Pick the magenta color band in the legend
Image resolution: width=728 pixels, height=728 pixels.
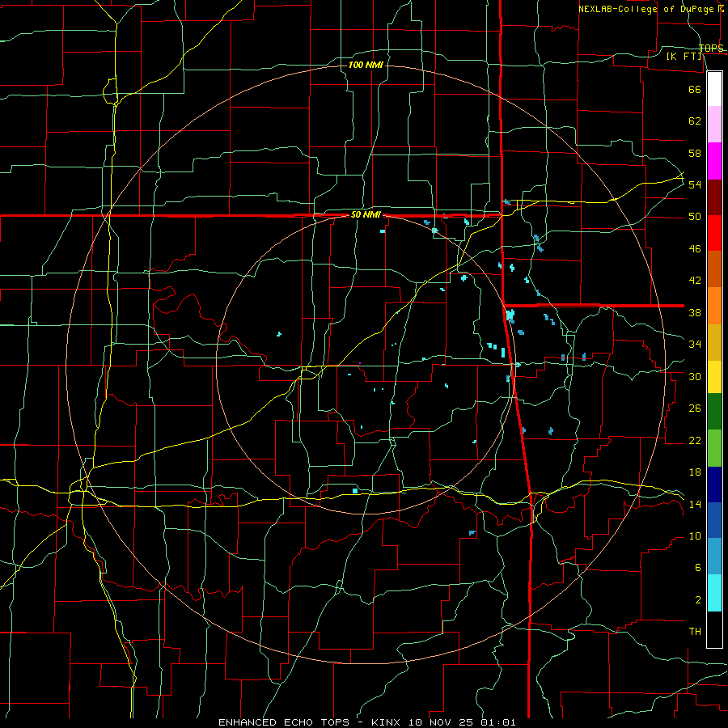(x=714, y=161)
